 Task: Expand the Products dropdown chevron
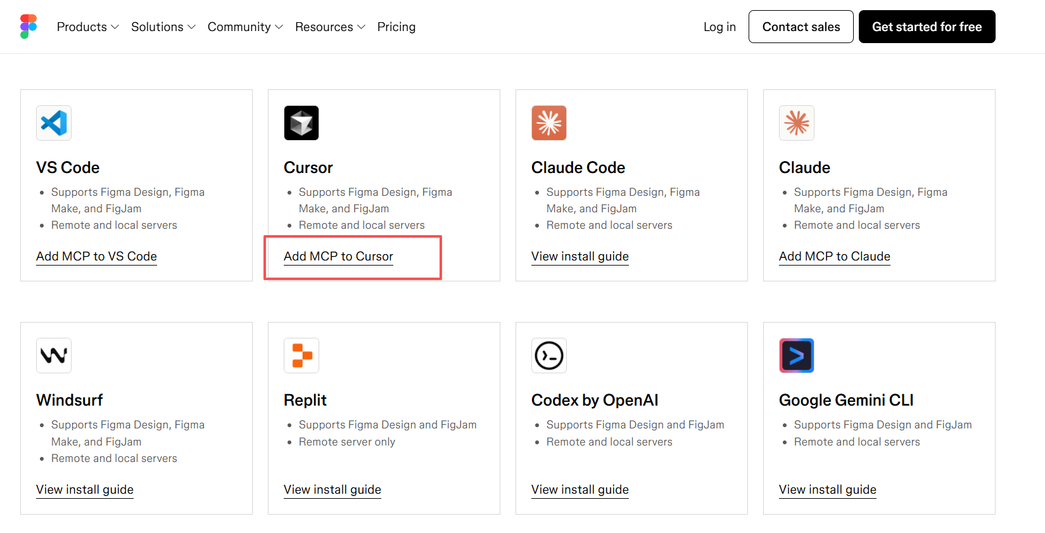point(115,27)
